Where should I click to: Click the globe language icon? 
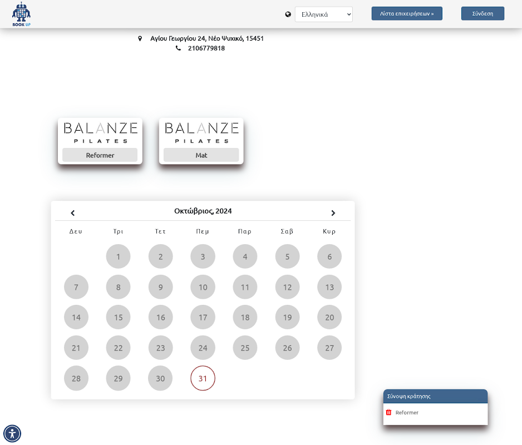coord(288,14)
